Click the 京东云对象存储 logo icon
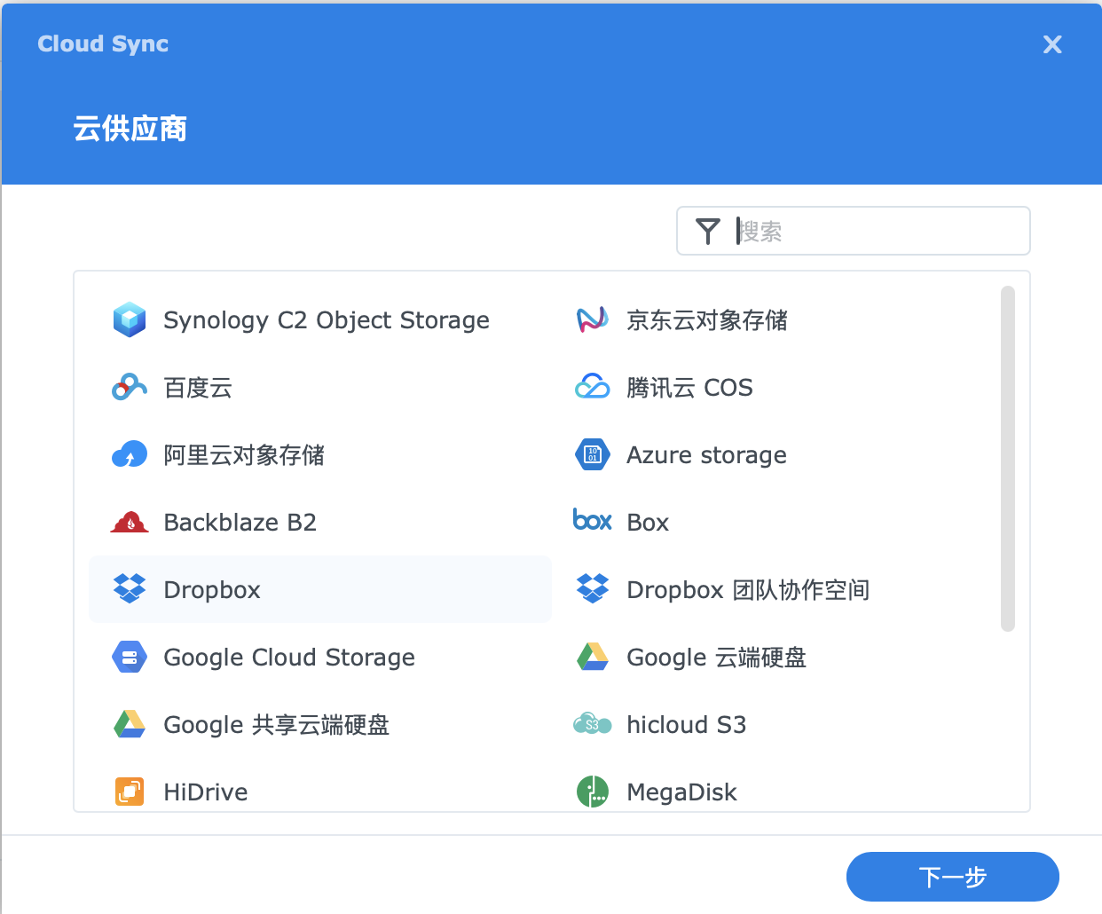Viewport: 1102px width, 914px height. [x=593, y=319]
